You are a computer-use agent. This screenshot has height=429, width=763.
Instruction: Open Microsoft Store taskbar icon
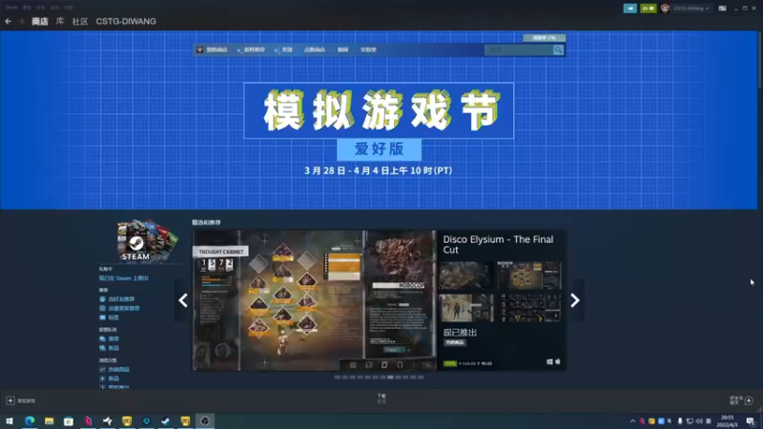pyautogui.click(x=69, y=421)
